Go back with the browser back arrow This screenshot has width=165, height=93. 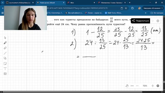3,8
